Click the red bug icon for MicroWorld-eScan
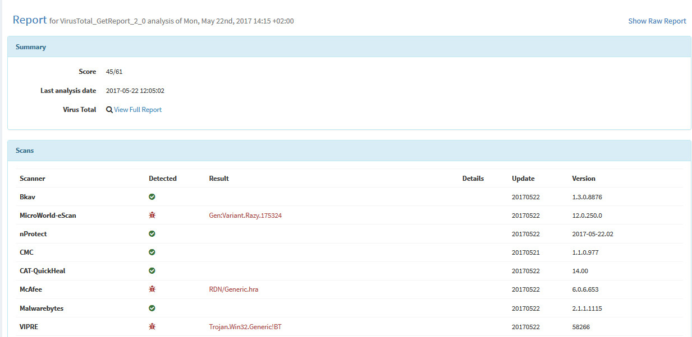This screenshot has height=337, width=692. (152, 216)
